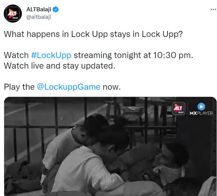Click the word 'now.' after the mention

(x=112, y=87)
